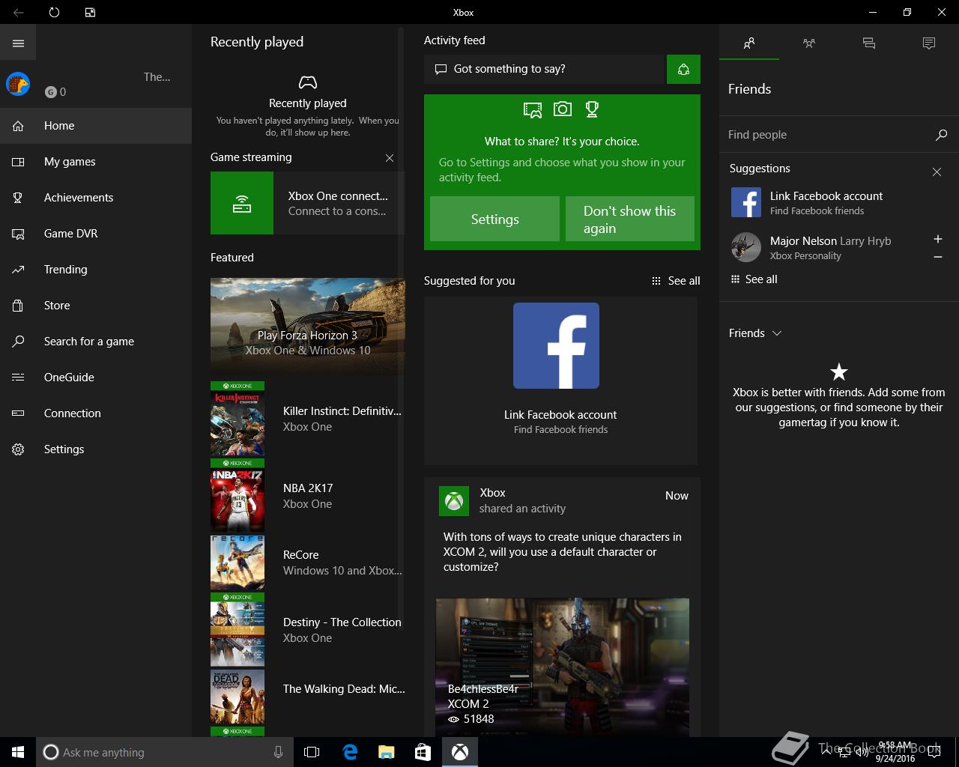959x767 pixels.
Task: Click the 'Got something to say?' field
Action: click(545, 69)
